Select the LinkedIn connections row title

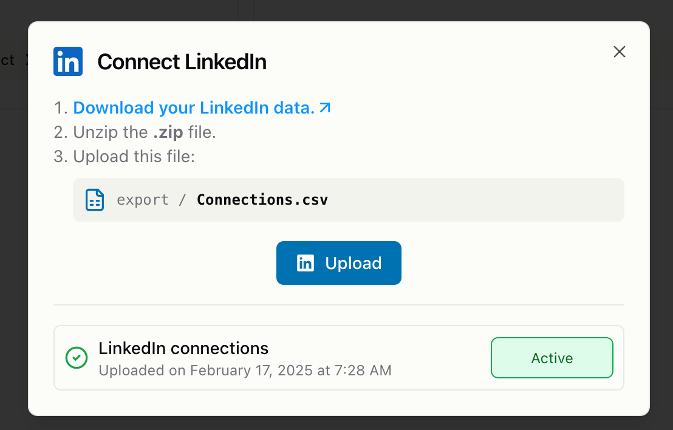coord(183,349)
